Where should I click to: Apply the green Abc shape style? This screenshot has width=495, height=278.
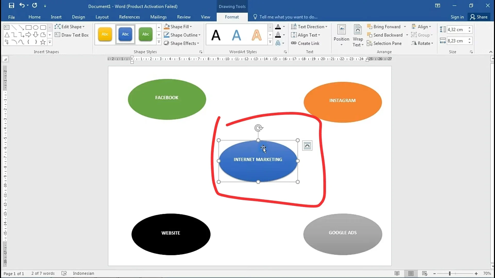146,34
